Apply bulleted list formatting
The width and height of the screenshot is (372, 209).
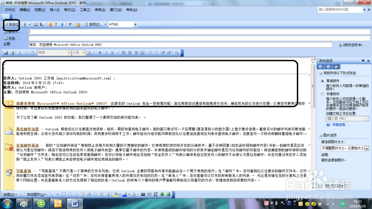click(x=157, y=53)
